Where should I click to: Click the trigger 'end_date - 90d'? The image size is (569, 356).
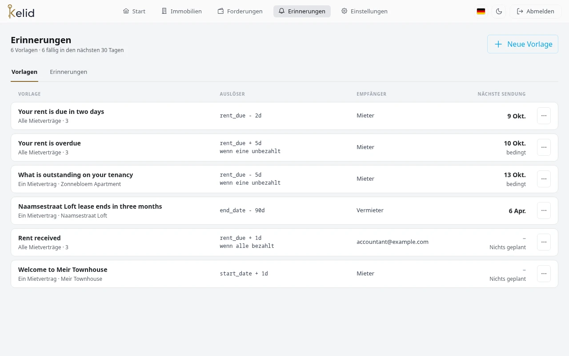[x=242, y=210]
